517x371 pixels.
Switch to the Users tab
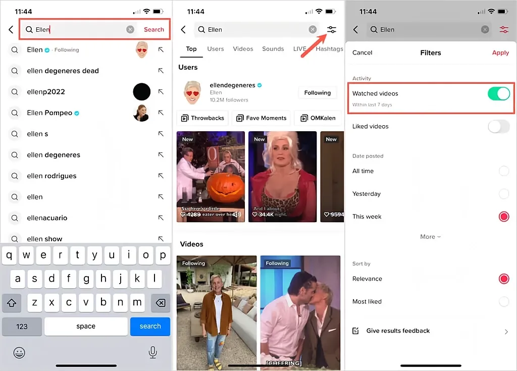216,49
